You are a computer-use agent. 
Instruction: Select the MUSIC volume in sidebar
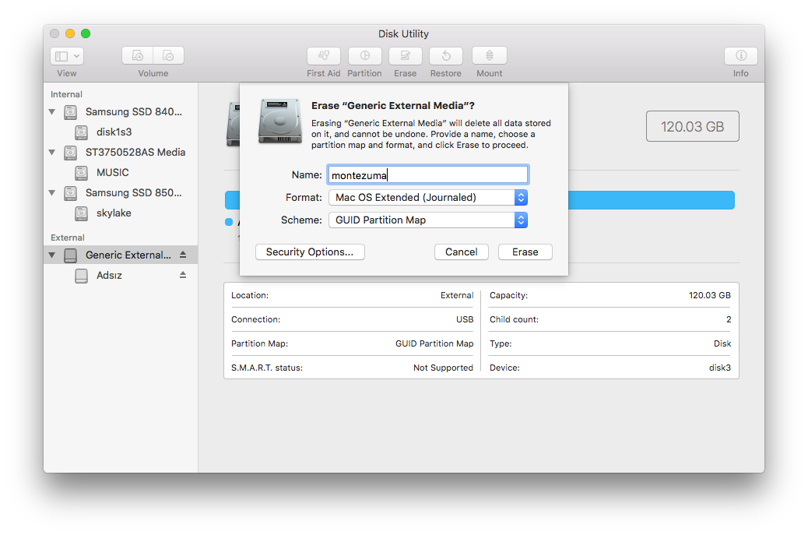coord(112,172)
